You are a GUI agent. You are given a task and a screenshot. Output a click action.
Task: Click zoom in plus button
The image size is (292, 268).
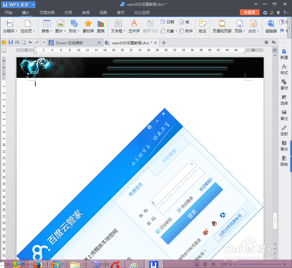285,264
